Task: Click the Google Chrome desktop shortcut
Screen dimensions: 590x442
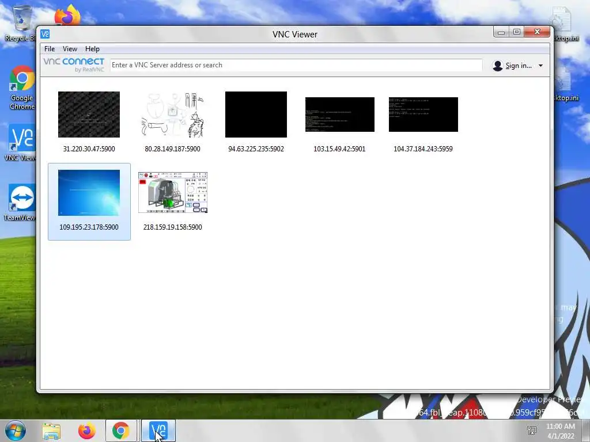Action: coord(22,88)
